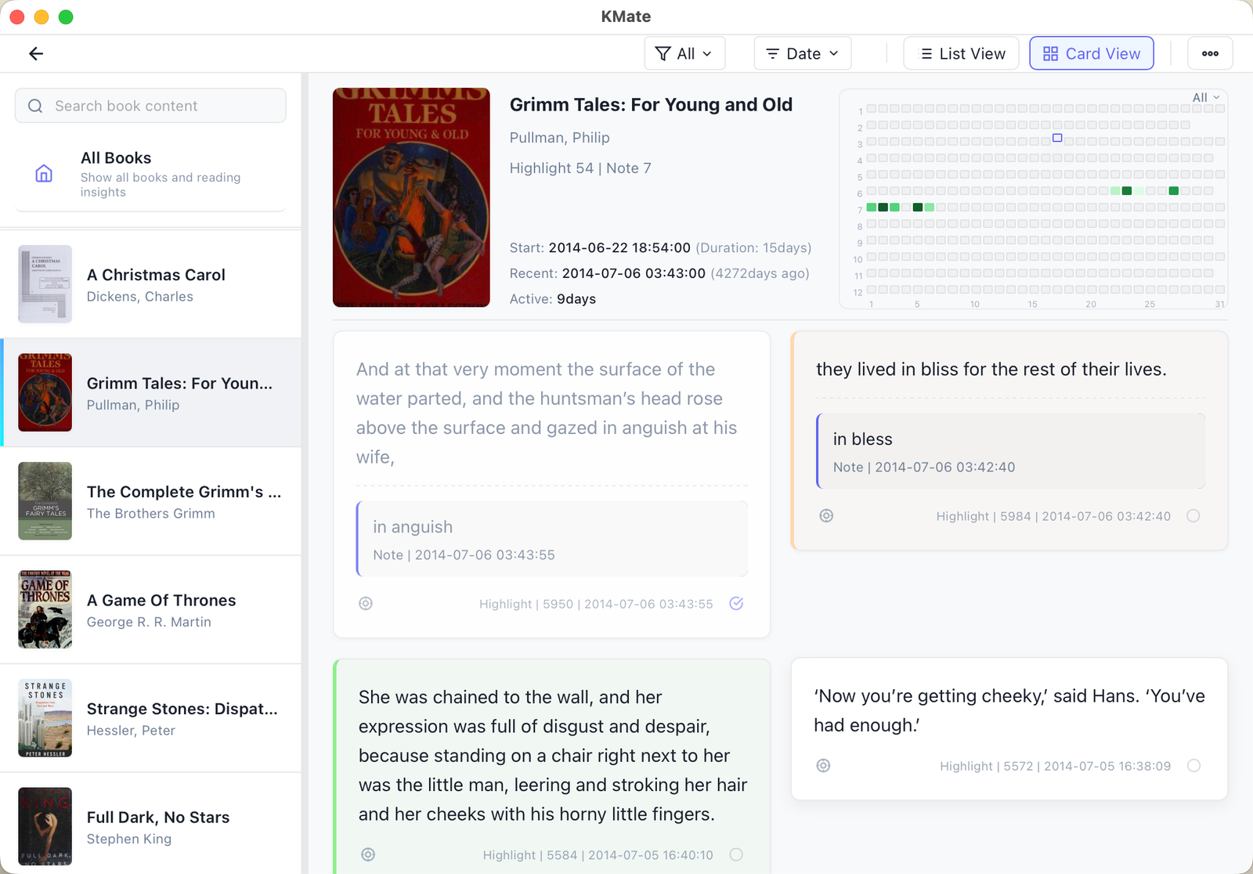Click target icon on the 'in bless' card
The image size is (1253, 874).
click(826, 516)
